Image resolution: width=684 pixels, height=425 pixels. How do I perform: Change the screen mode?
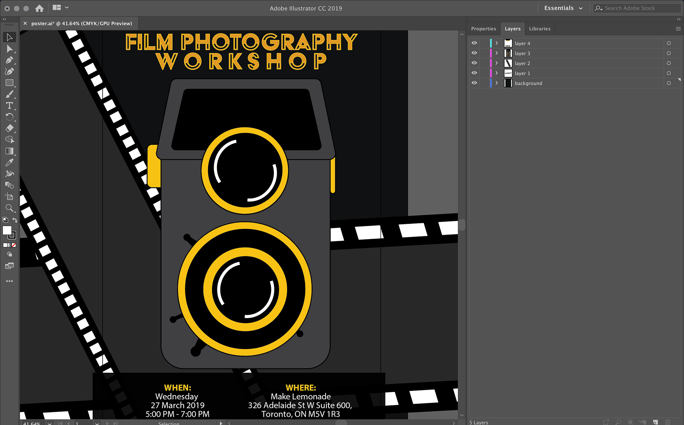click(x=10, y=266)
